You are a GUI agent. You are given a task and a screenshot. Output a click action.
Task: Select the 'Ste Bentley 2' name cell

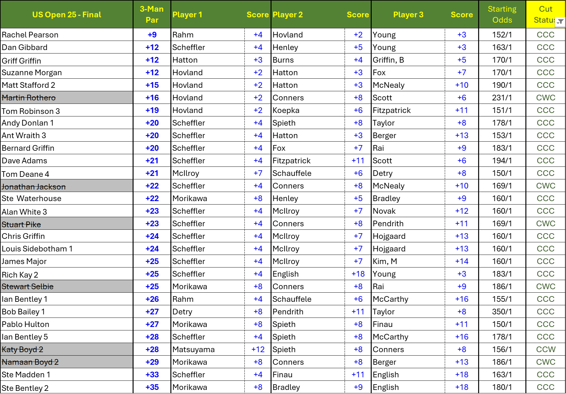(67, 387)
